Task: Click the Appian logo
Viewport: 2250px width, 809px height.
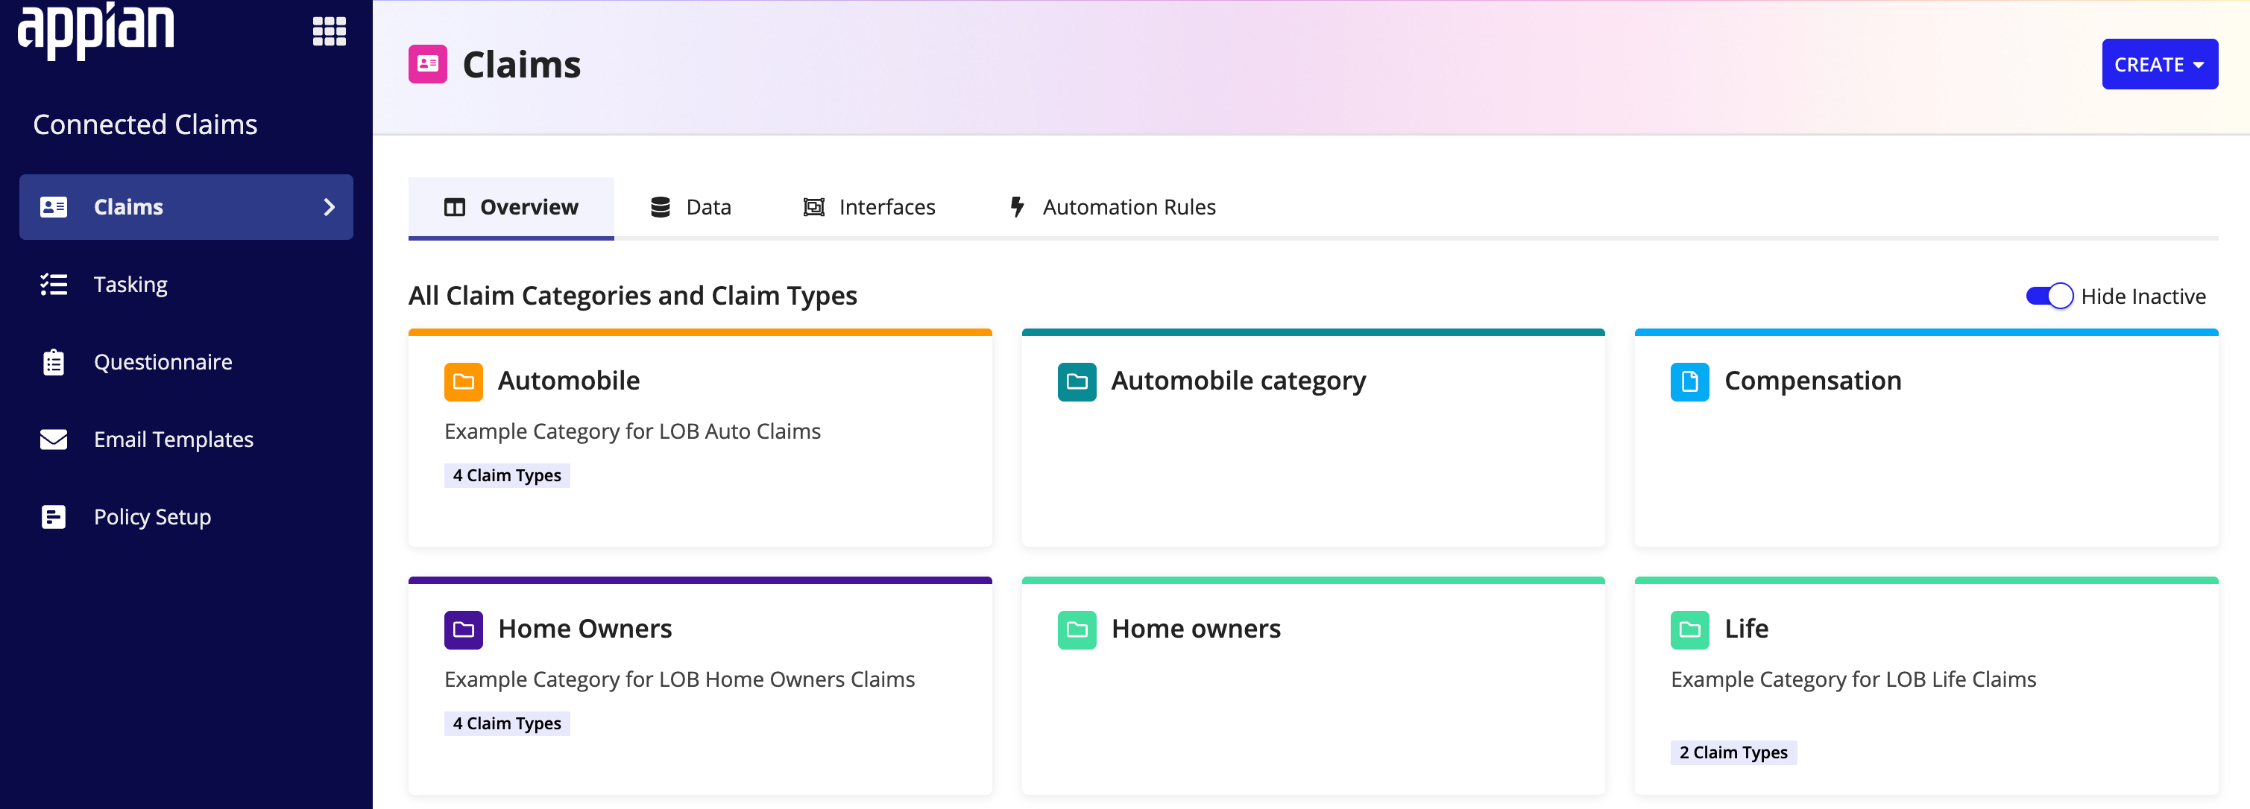Action: pyautogui.click(x=96, y=30)
